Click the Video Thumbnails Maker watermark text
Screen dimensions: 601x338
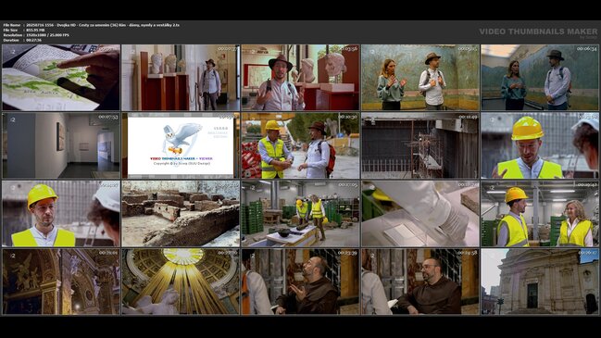[x=538, y=31]
